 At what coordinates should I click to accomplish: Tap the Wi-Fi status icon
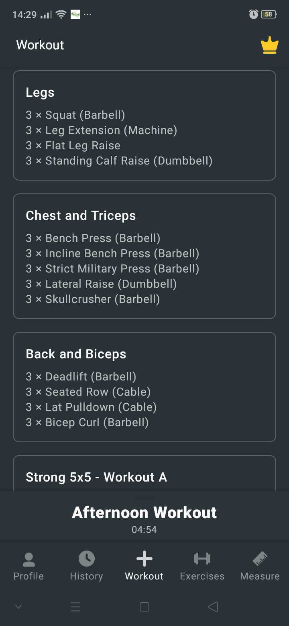click(60, 13)
